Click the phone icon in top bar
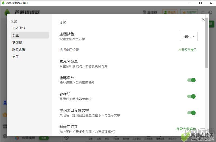216x142 pixels. [203, 12]
